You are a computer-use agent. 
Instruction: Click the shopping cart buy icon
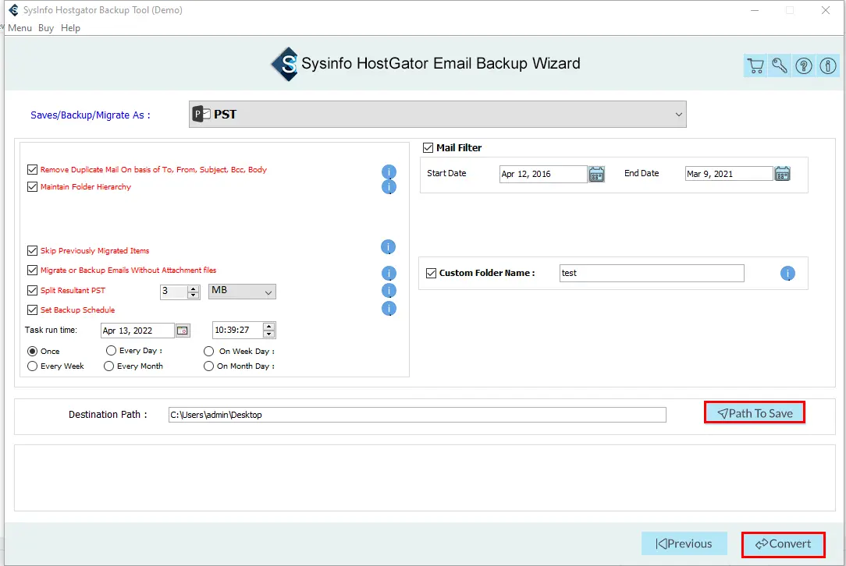point(755,66)
